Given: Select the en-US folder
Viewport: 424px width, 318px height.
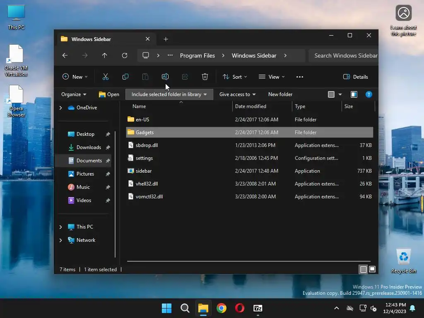Looking at the screenshot, I should point(250,120).
